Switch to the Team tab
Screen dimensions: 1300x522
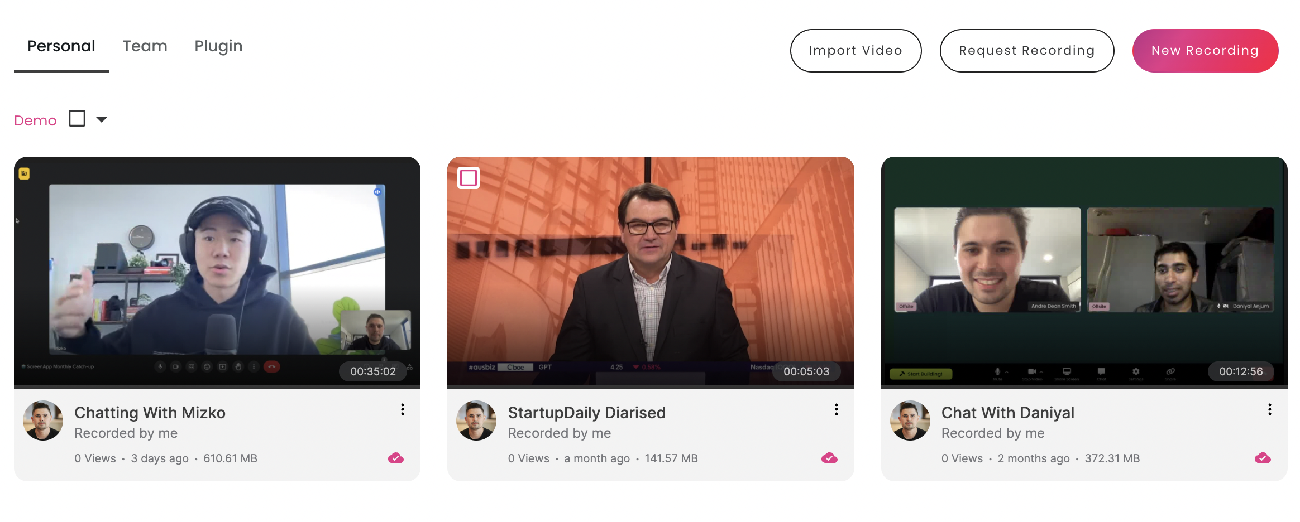(145, 46)
